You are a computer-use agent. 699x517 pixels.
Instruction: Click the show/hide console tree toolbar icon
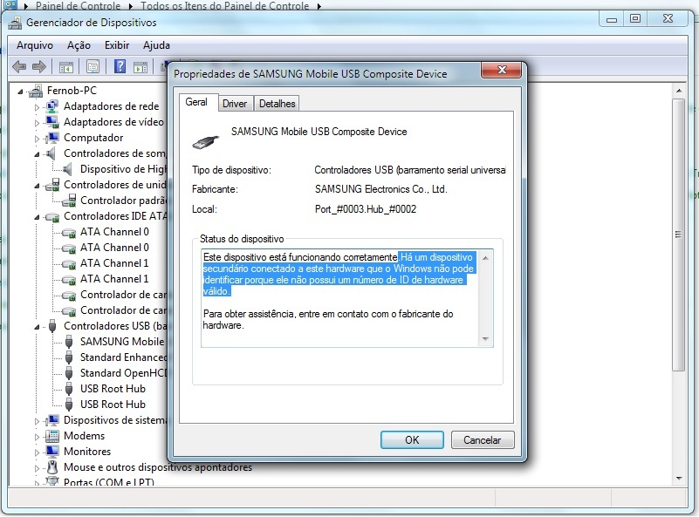(66, 67)
